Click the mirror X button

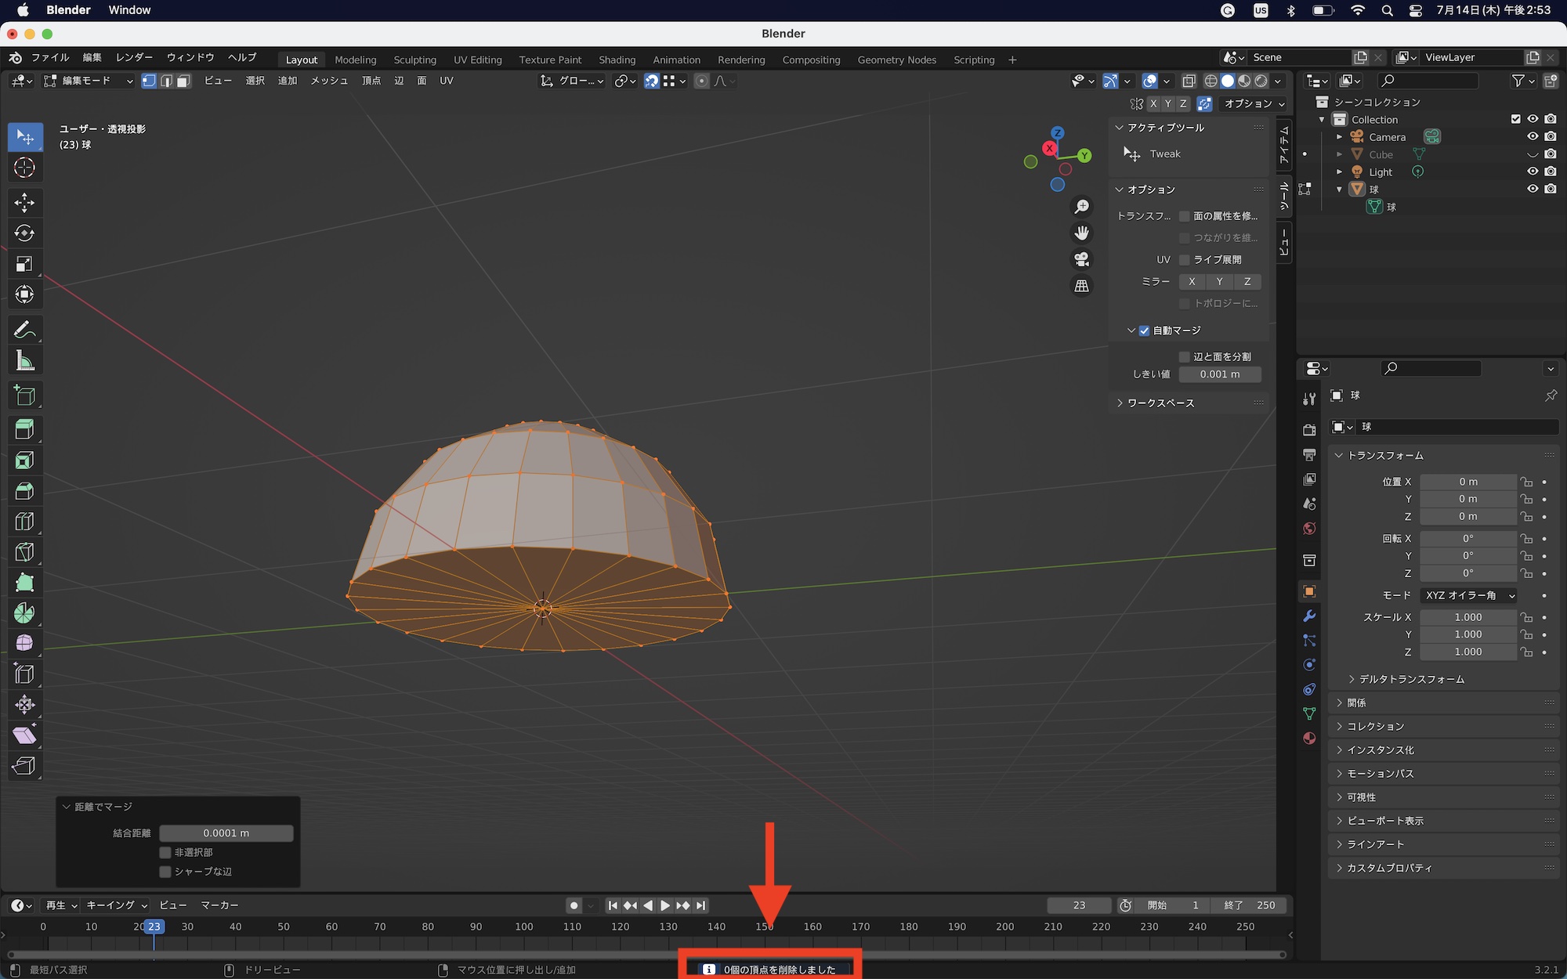tap(1192, 281)
